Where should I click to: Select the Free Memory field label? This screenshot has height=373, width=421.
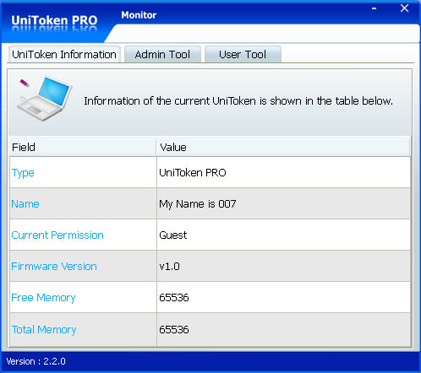coord(43,298)
